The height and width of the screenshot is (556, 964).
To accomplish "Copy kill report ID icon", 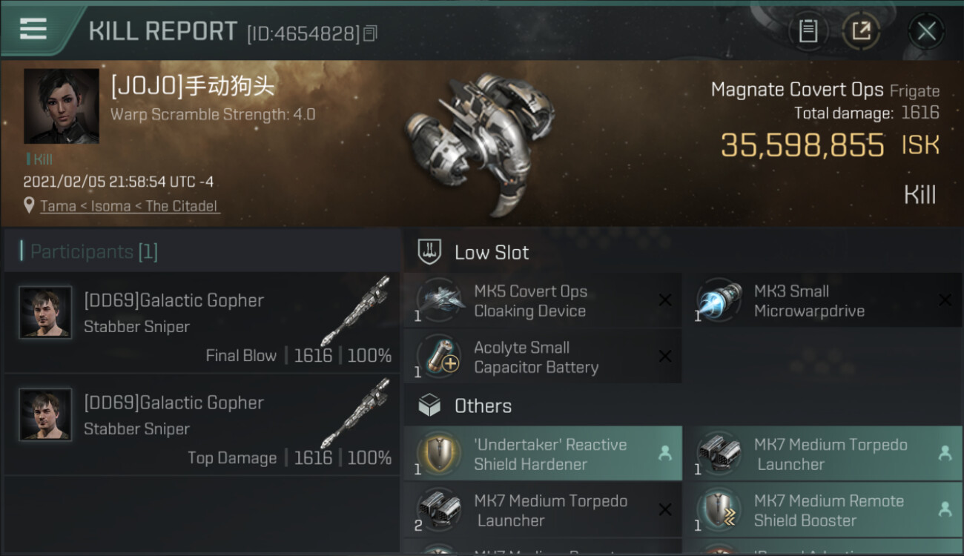I will coord(370,33).
